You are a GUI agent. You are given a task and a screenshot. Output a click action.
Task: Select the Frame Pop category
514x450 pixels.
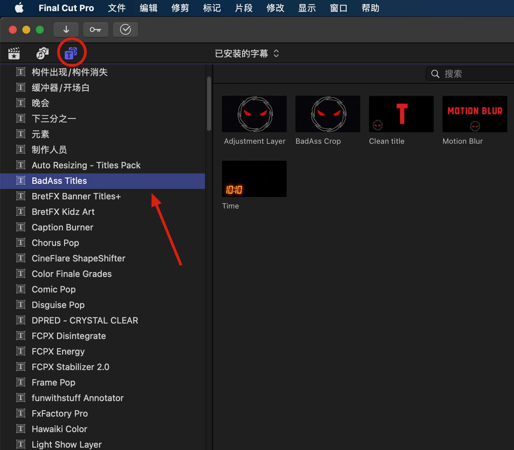(103, 382)
